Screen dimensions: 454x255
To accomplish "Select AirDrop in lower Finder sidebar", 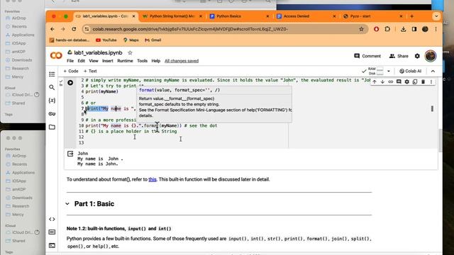I will pyautogui.click(x=19, y=156).
